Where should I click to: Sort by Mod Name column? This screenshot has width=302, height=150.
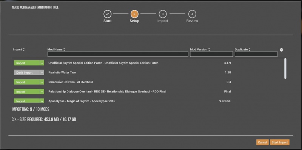56,50
